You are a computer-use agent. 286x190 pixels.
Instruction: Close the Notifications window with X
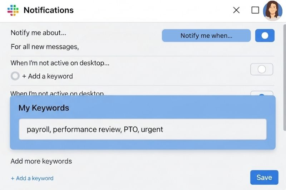tap(236, 10)
